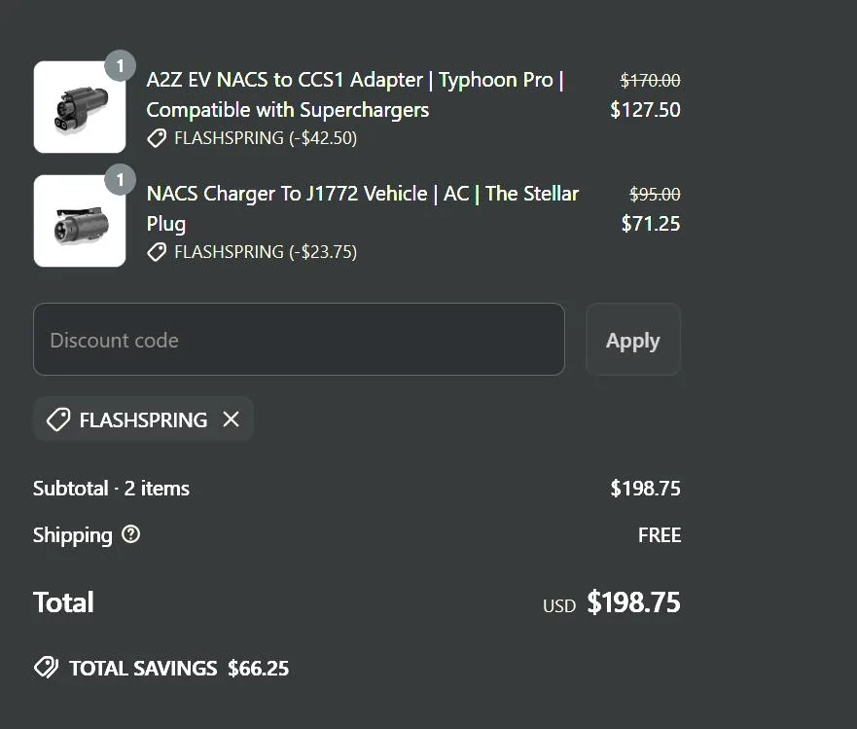Viewport: 857px width, 729px height.
Task: Click the Shipping help question mark icon
Action: coord(130,534)
